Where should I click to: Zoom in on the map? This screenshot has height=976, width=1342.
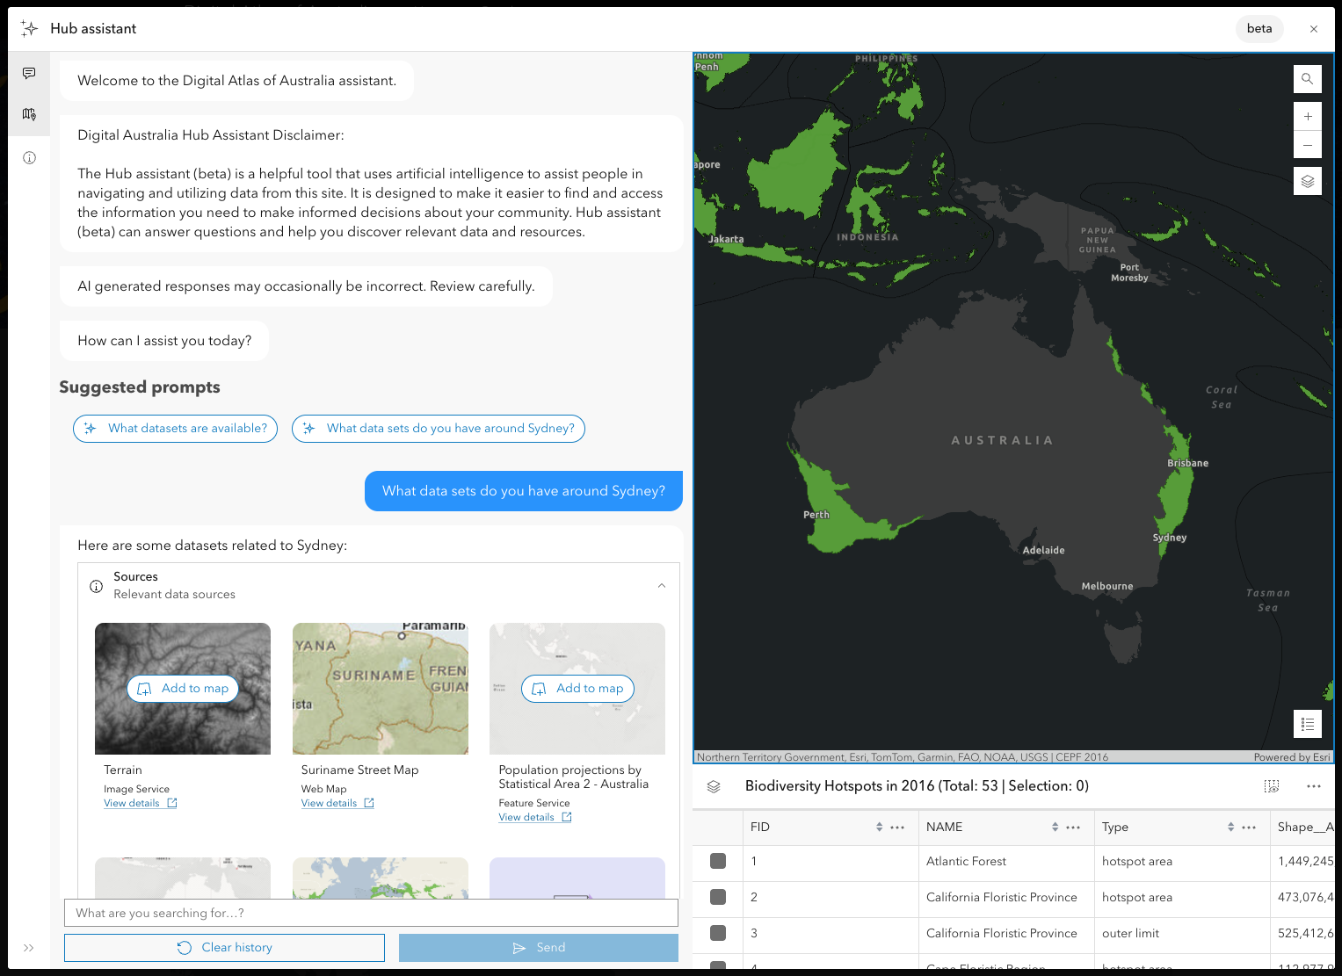pos(1307,116)
